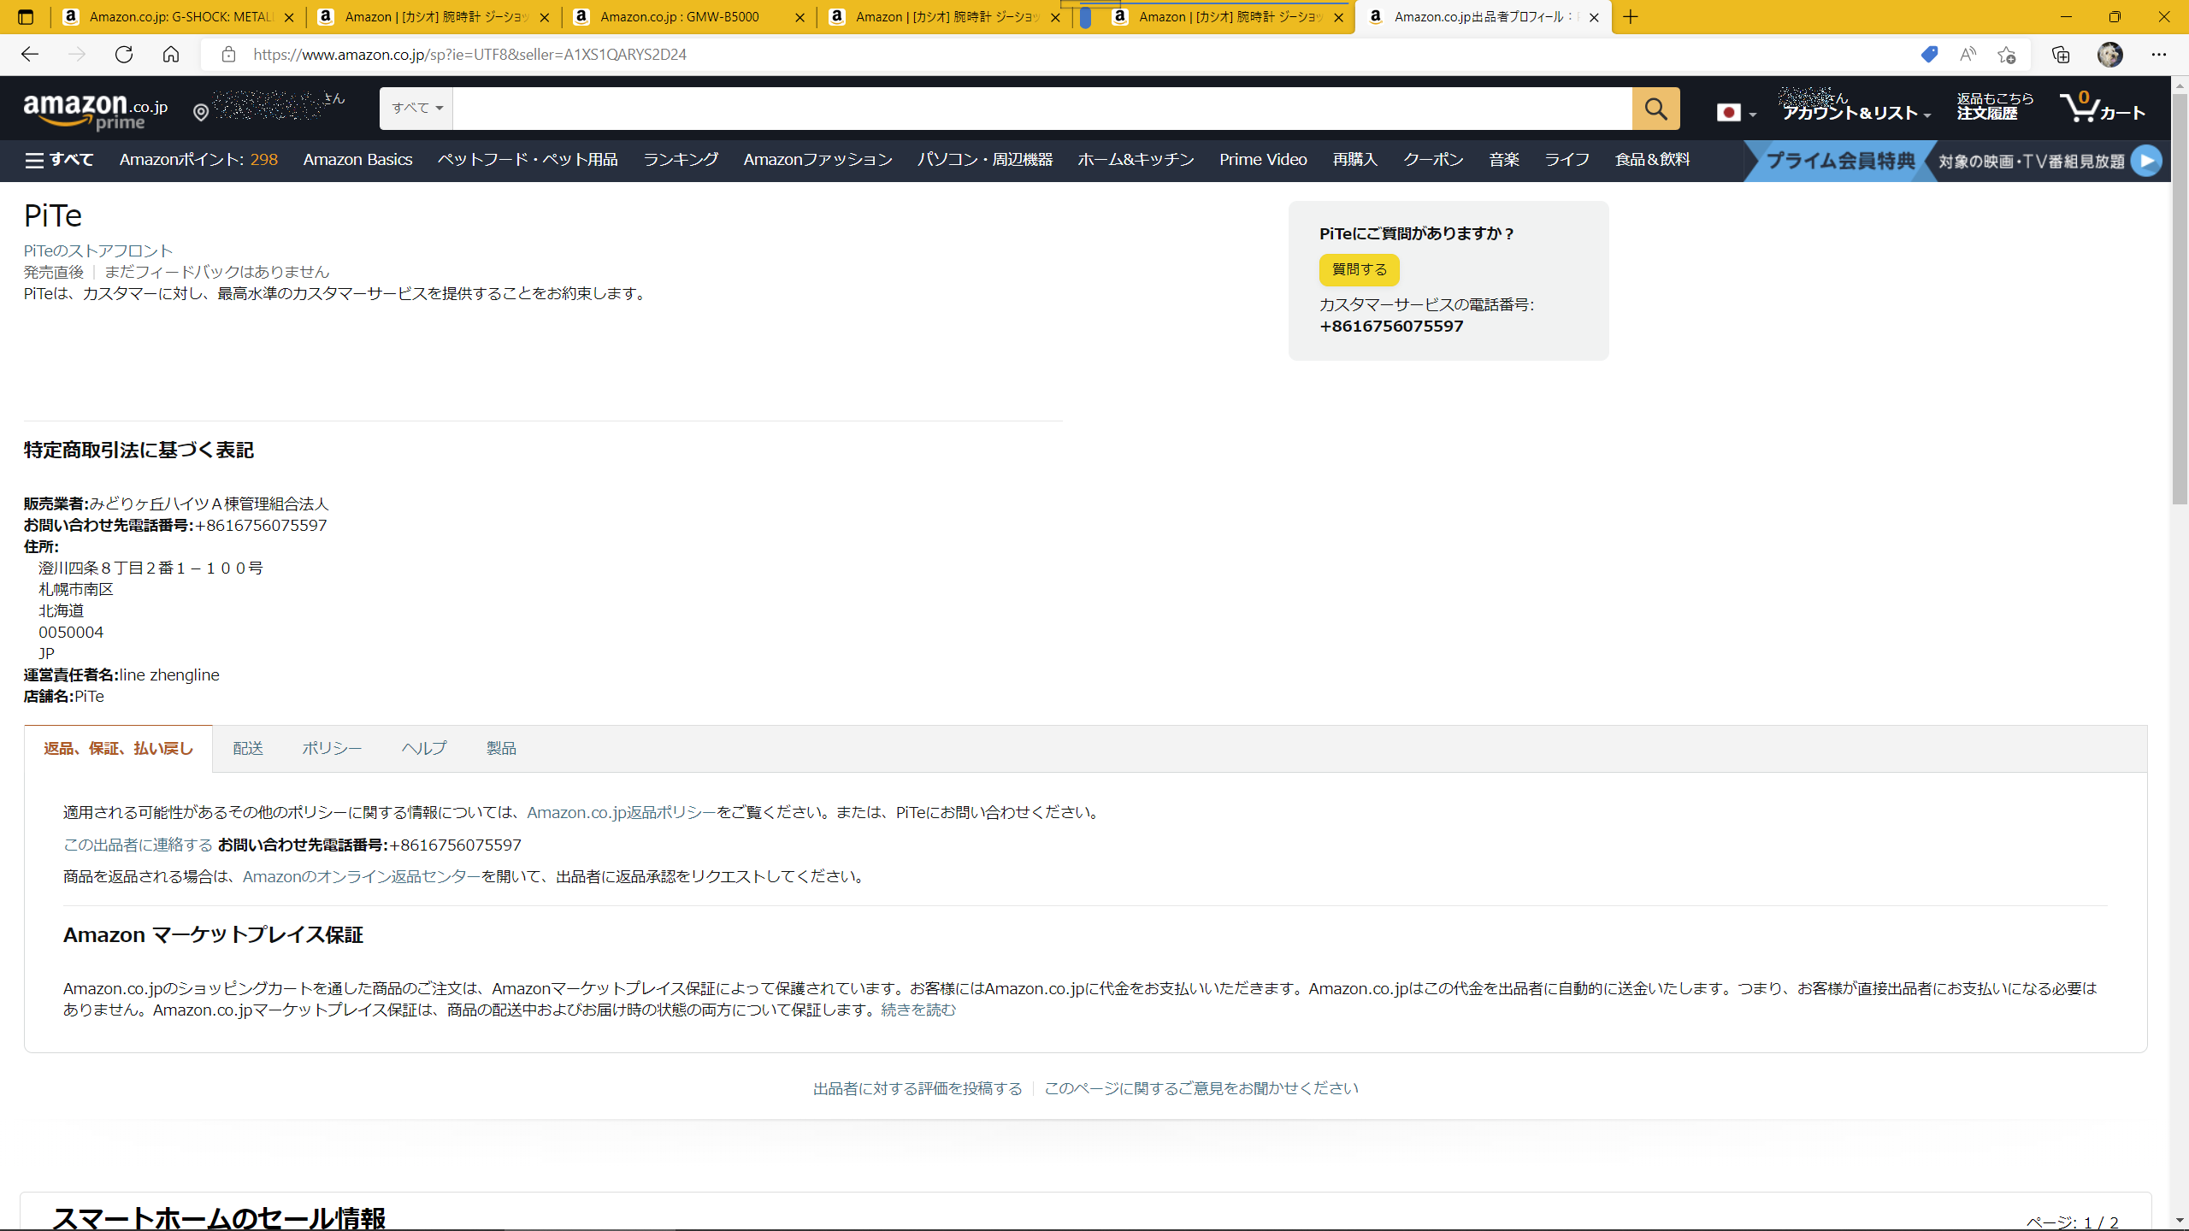Screen dimensions: 2189x1231
Task: Open パソコン・周辺機器 nav item
Action: (x=985, y=160)
